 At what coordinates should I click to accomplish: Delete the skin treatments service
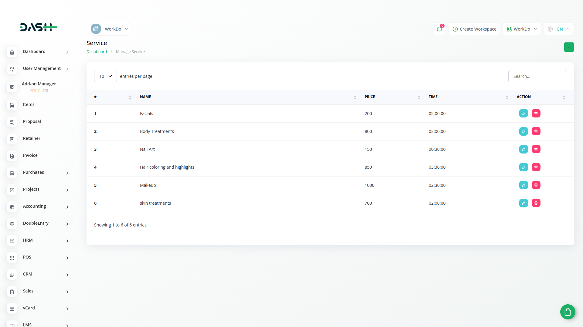pos(536,203)
